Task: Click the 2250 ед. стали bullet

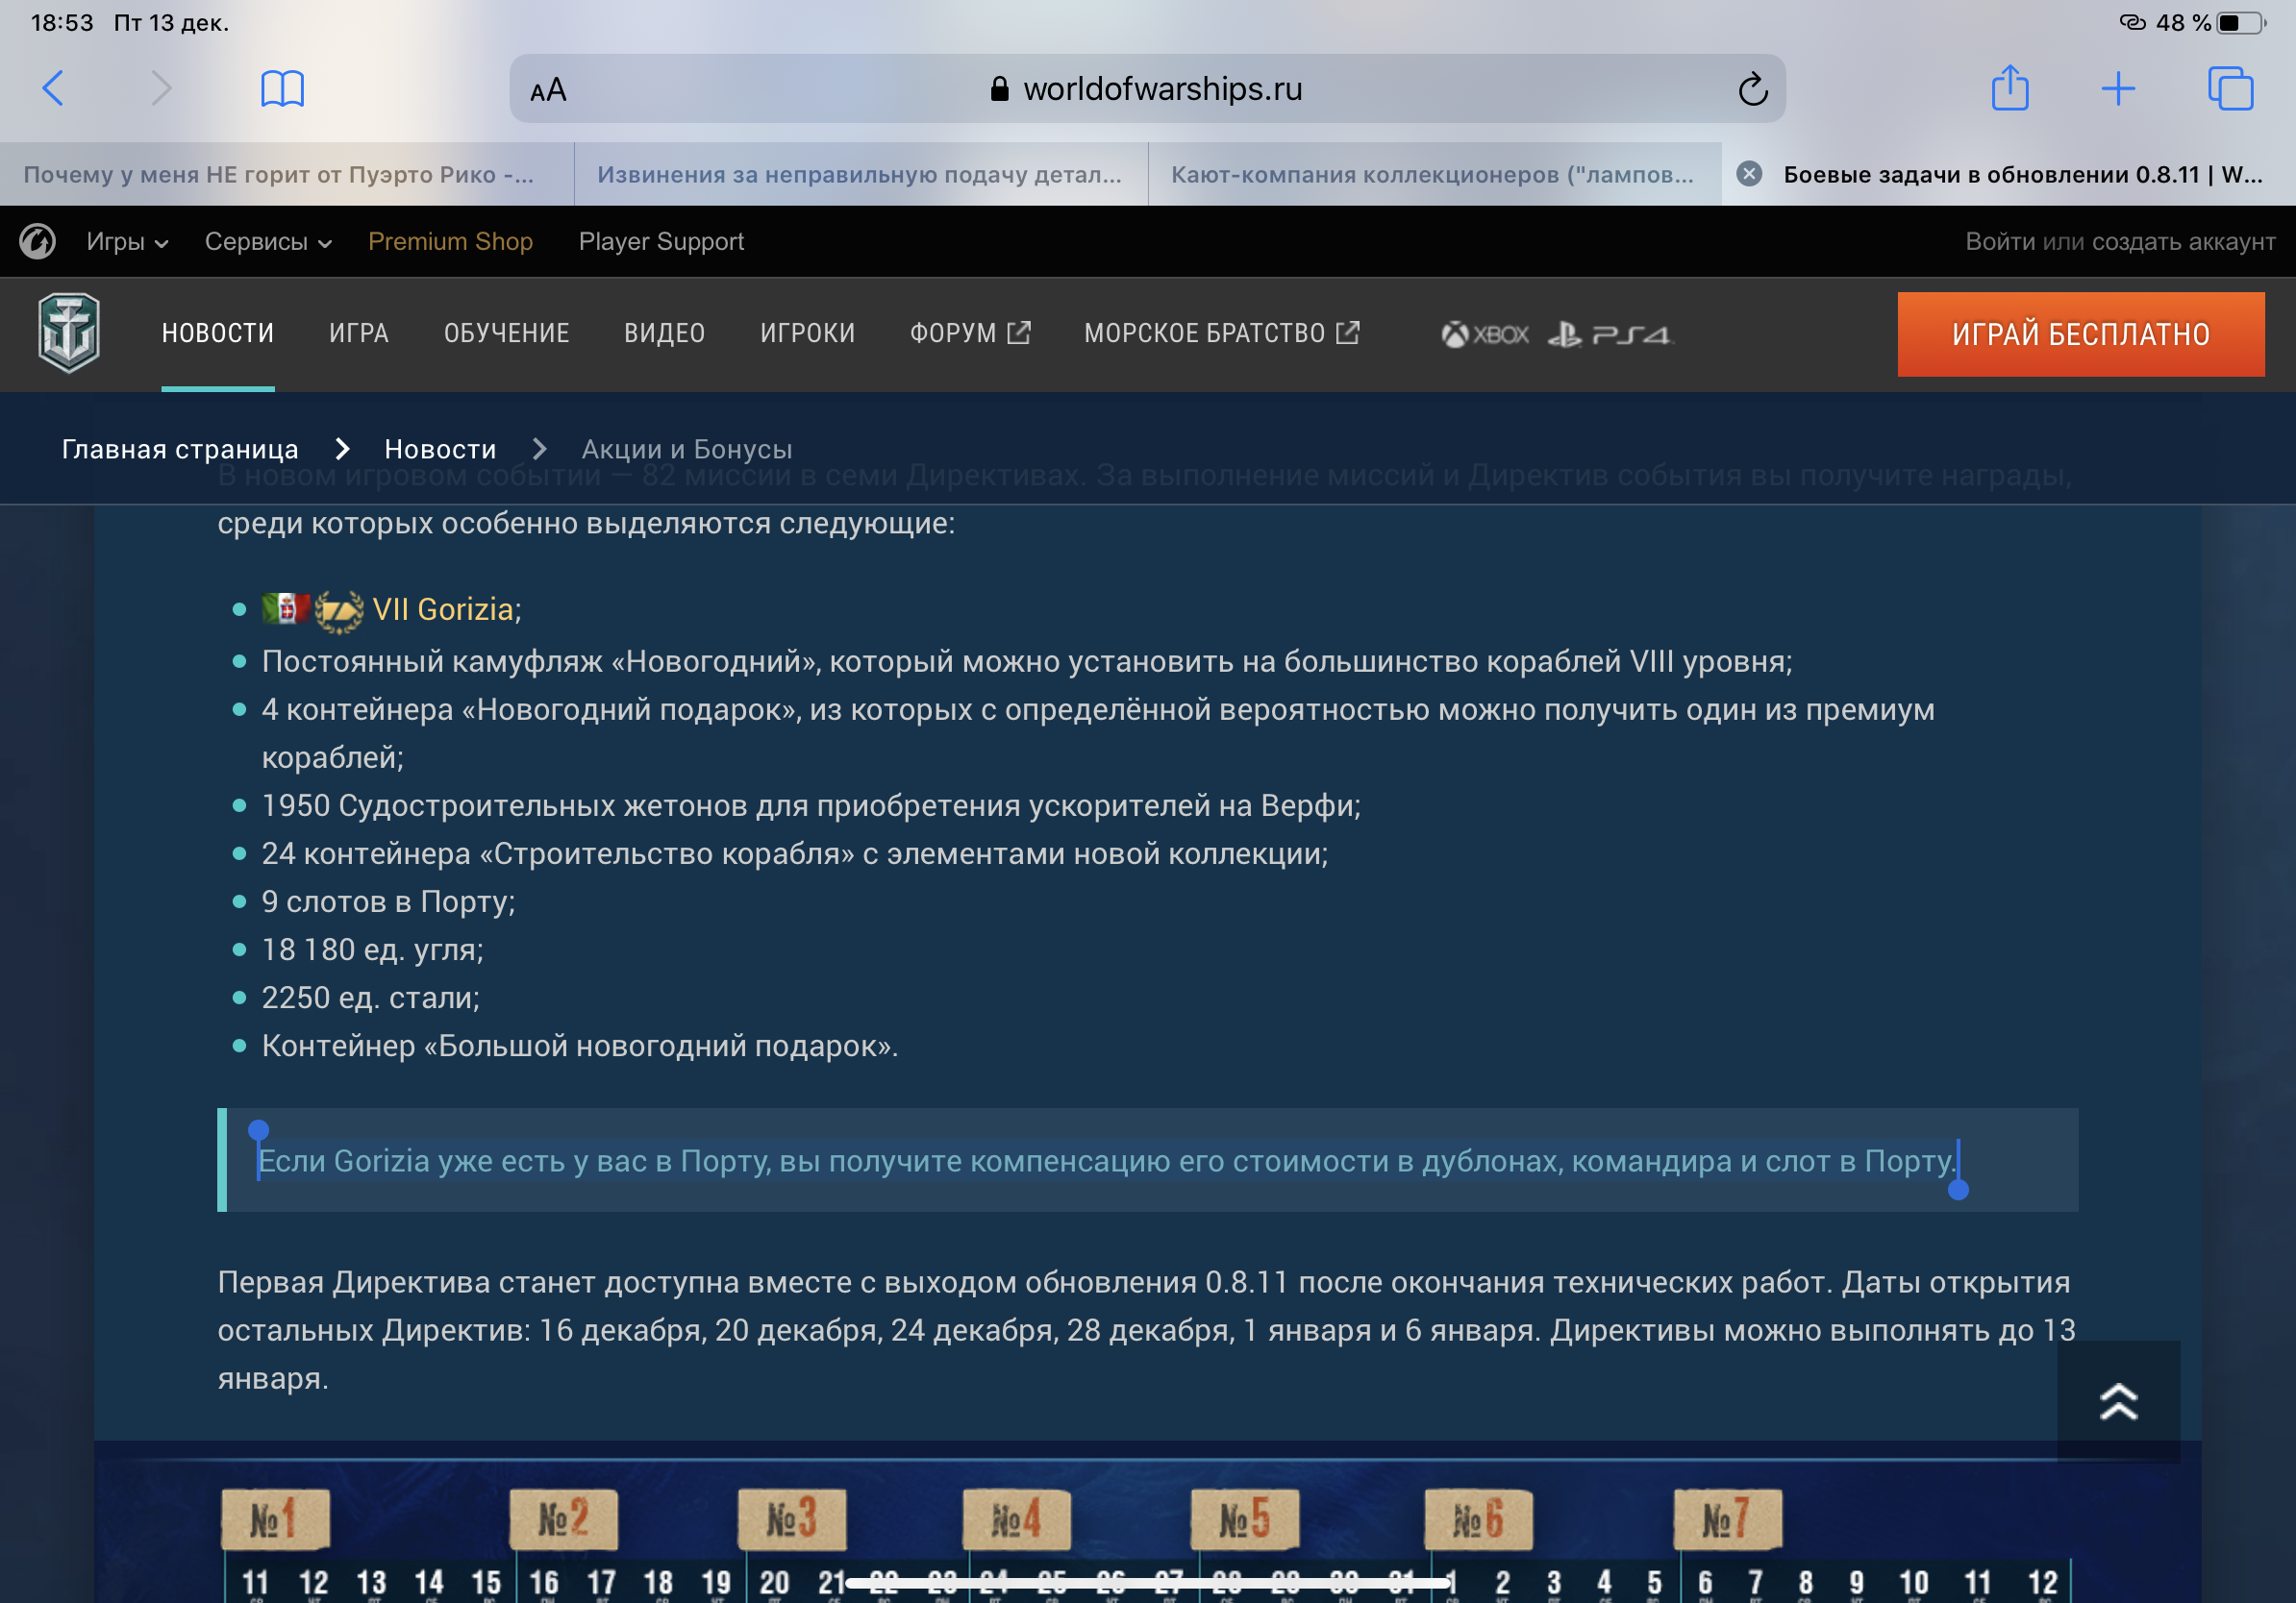Action: point(370,998)
